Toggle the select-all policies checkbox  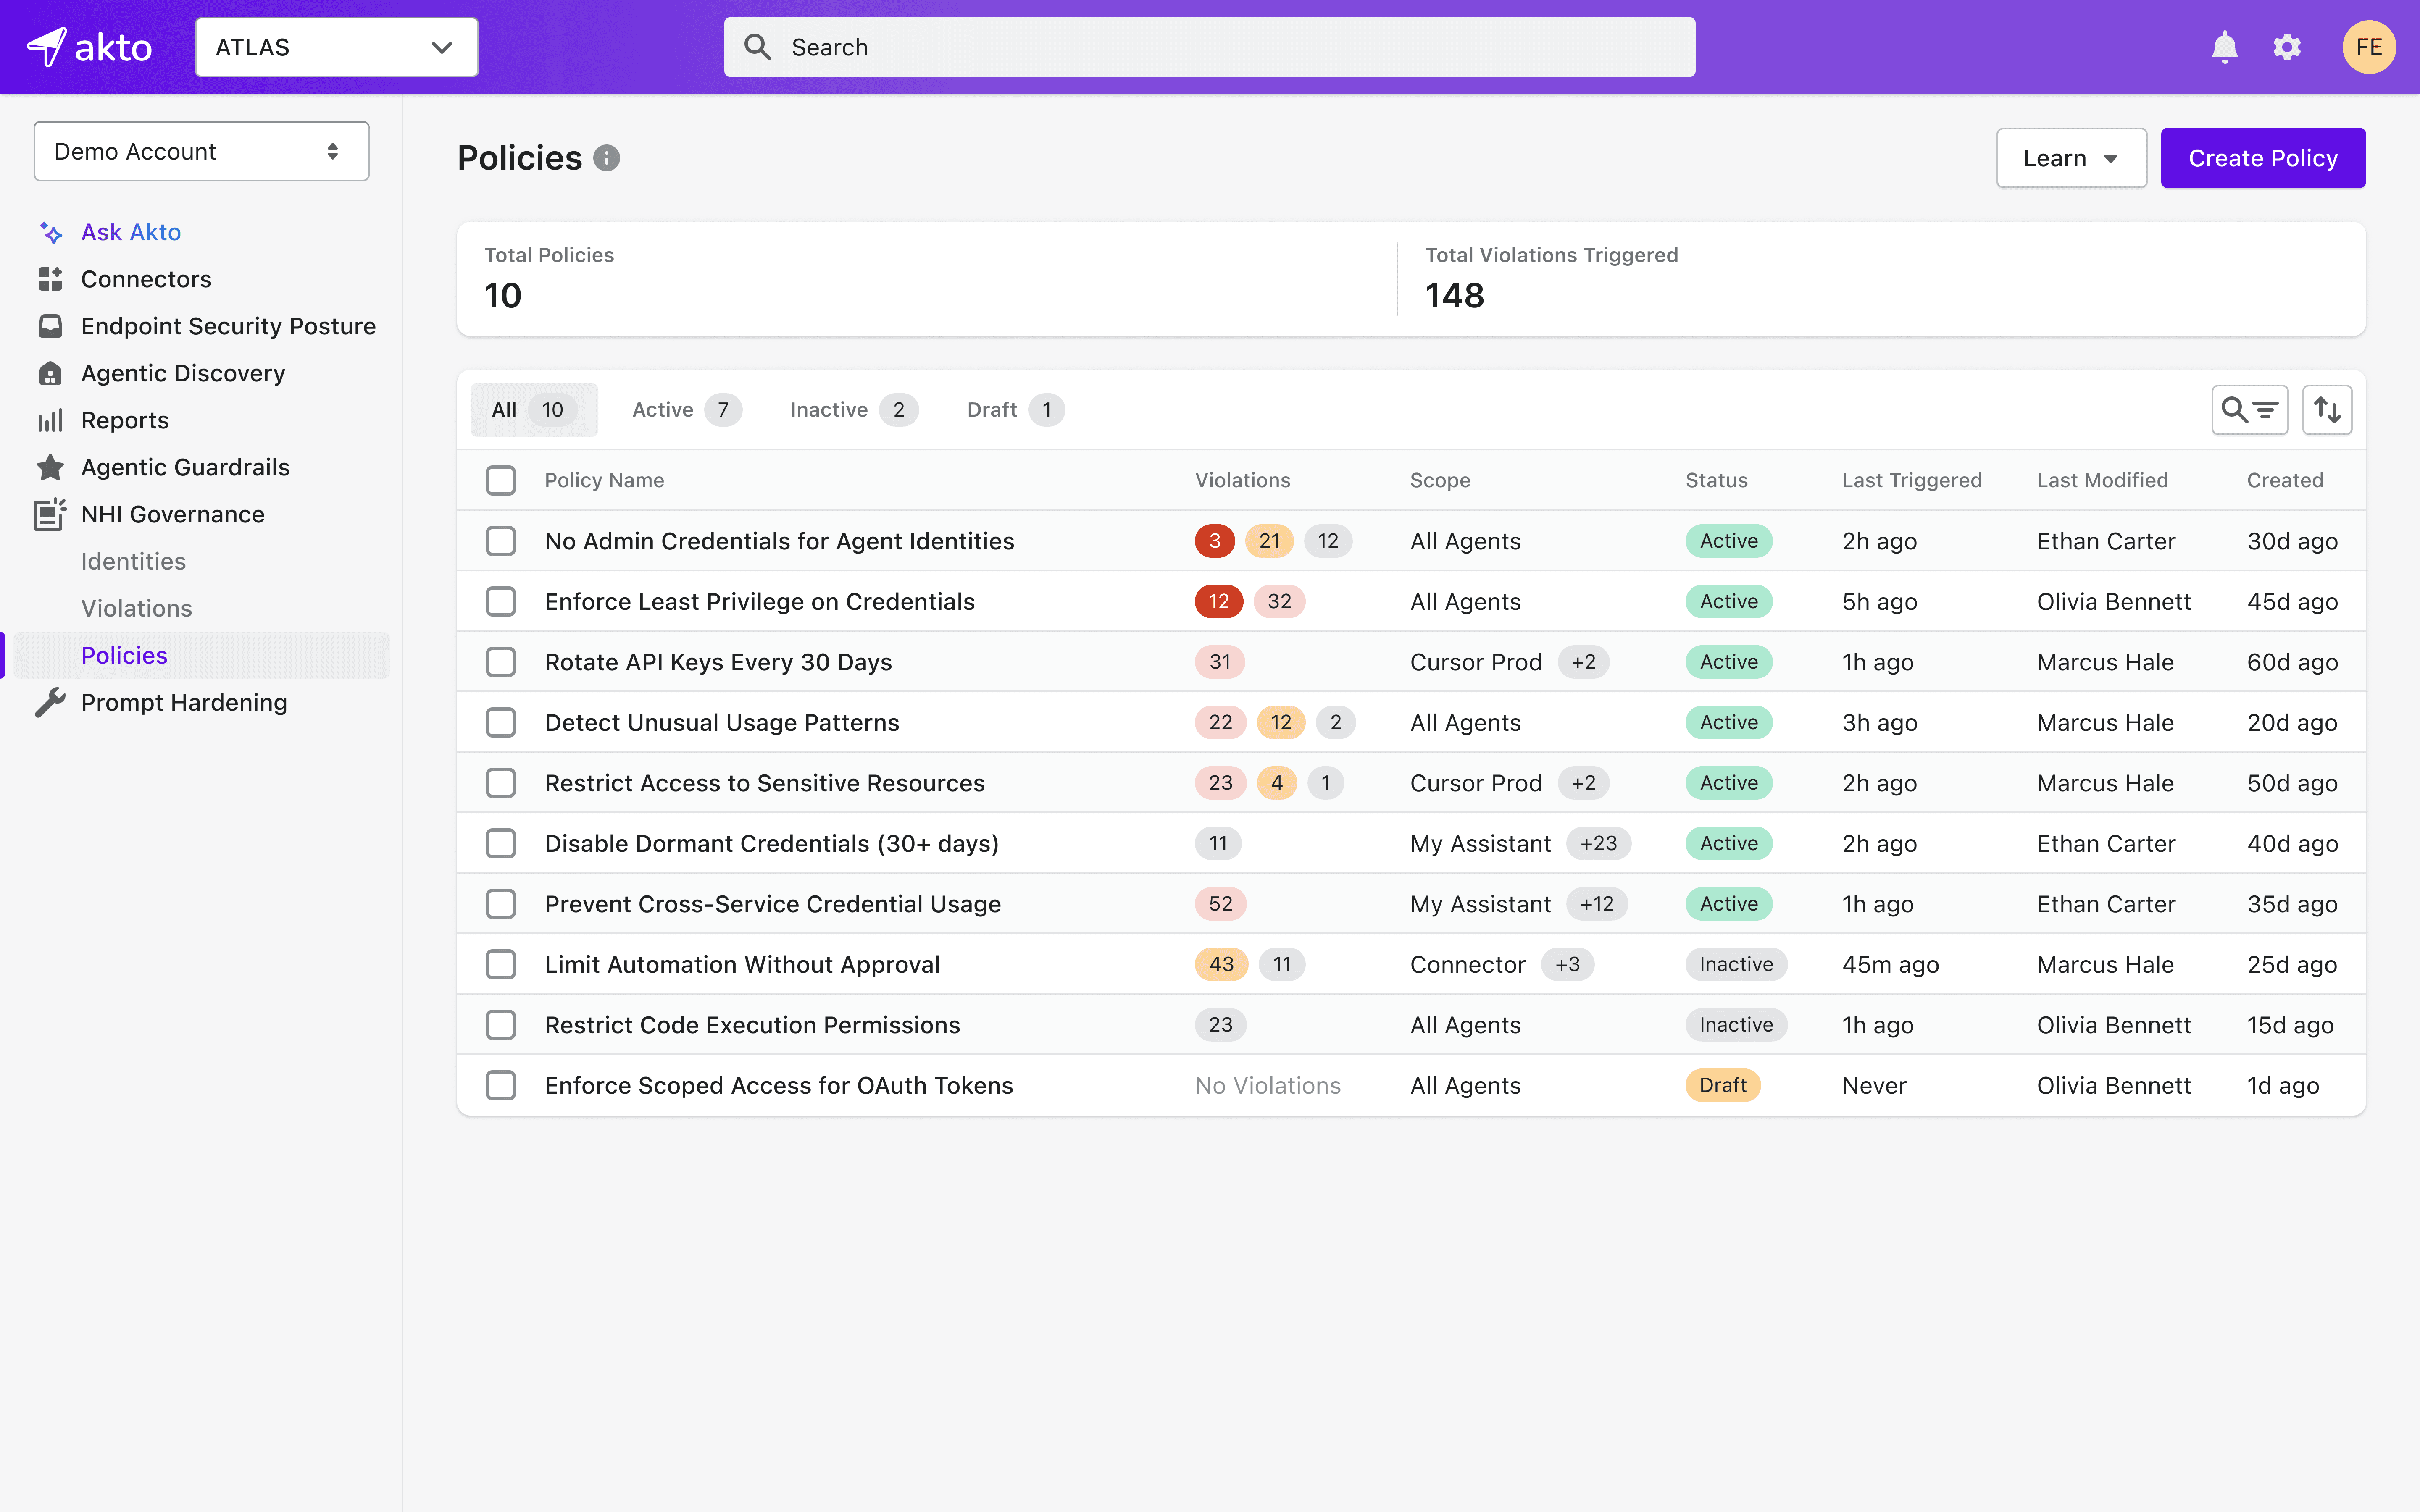(501, 480)
